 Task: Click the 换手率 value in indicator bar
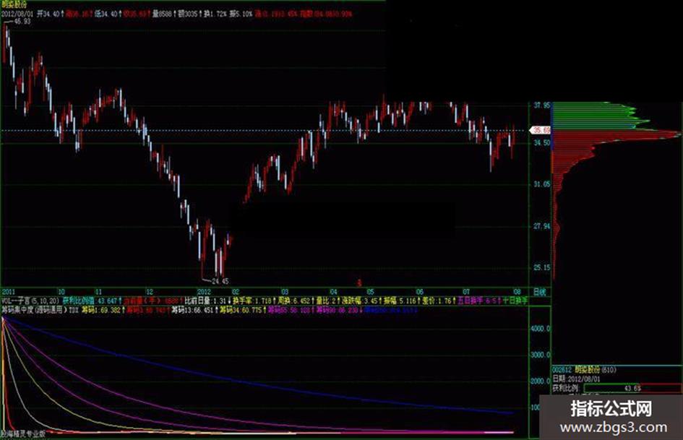pos(254,301)
